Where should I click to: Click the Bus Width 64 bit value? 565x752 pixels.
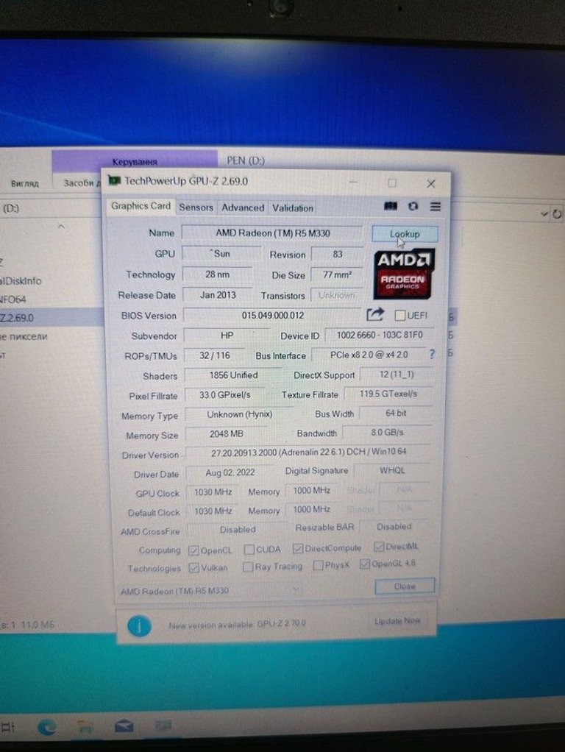click(396, 413)
